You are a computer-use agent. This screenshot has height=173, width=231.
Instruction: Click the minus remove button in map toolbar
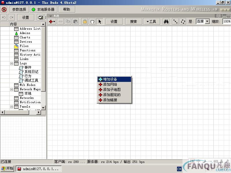pos(61,22)
